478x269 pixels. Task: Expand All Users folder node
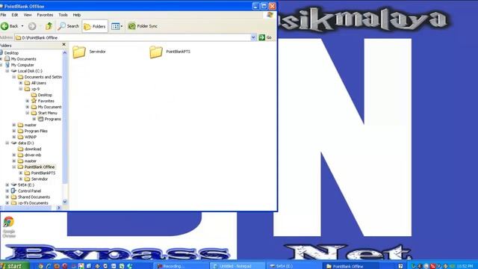(21, 83)
